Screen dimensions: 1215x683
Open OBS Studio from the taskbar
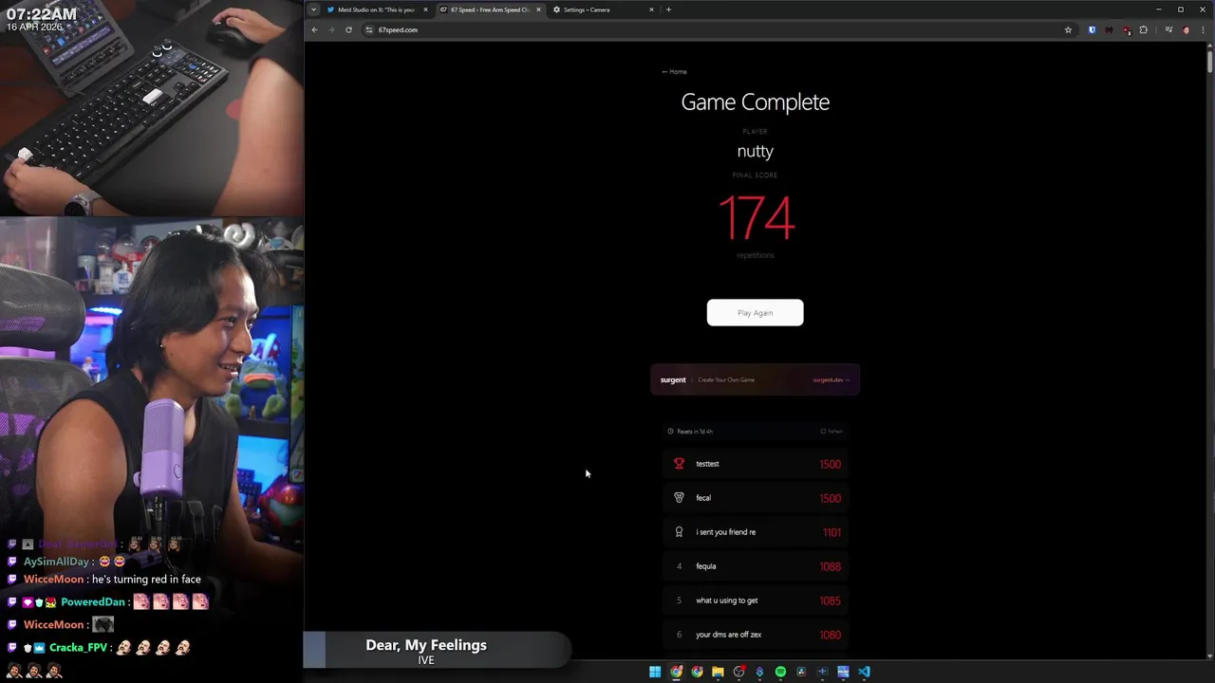pyautogui.click(x=738, y=672)
